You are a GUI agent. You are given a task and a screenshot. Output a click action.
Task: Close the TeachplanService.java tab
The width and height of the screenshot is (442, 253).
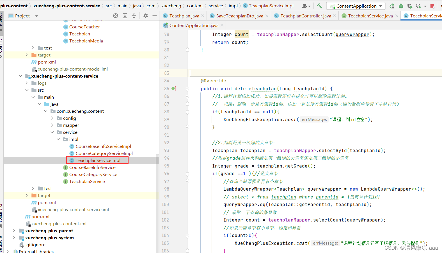coord(397,16)
